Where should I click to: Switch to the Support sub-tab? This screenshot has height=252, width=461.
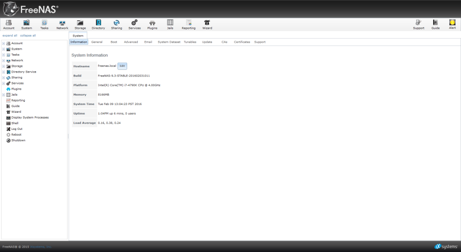click(260, 42)
